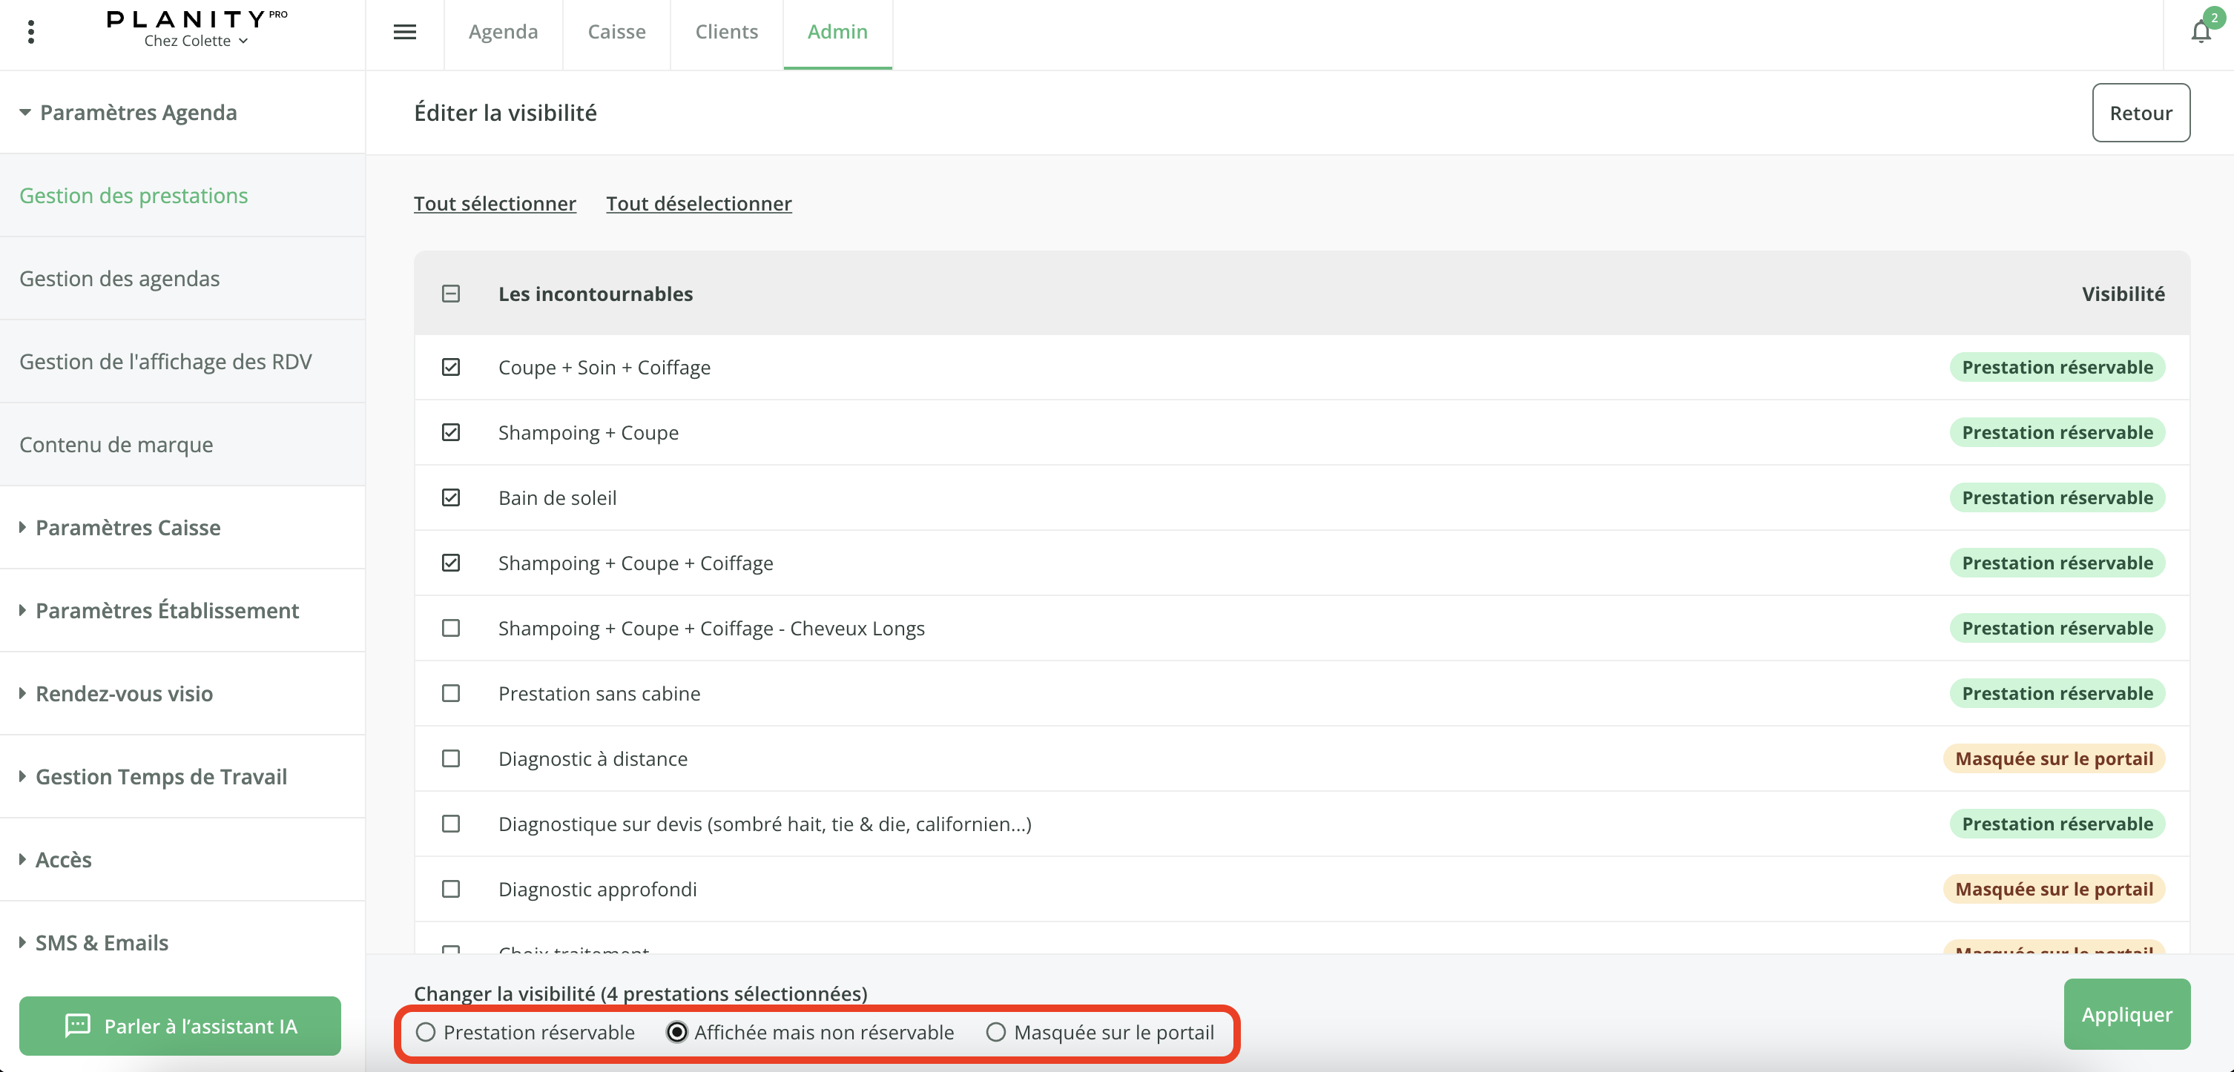Check Prestation sans cabine checkbox
2234x1072 pixels.
451,693
